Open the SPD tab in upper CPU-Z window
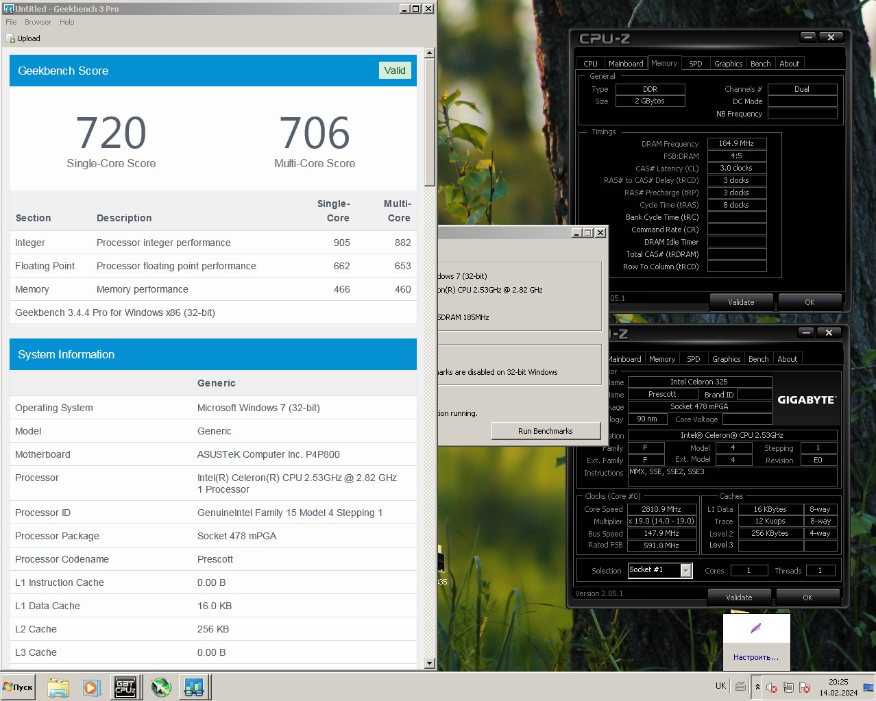Viewport: 876px width, 701px height. click(x=696, y=64)
